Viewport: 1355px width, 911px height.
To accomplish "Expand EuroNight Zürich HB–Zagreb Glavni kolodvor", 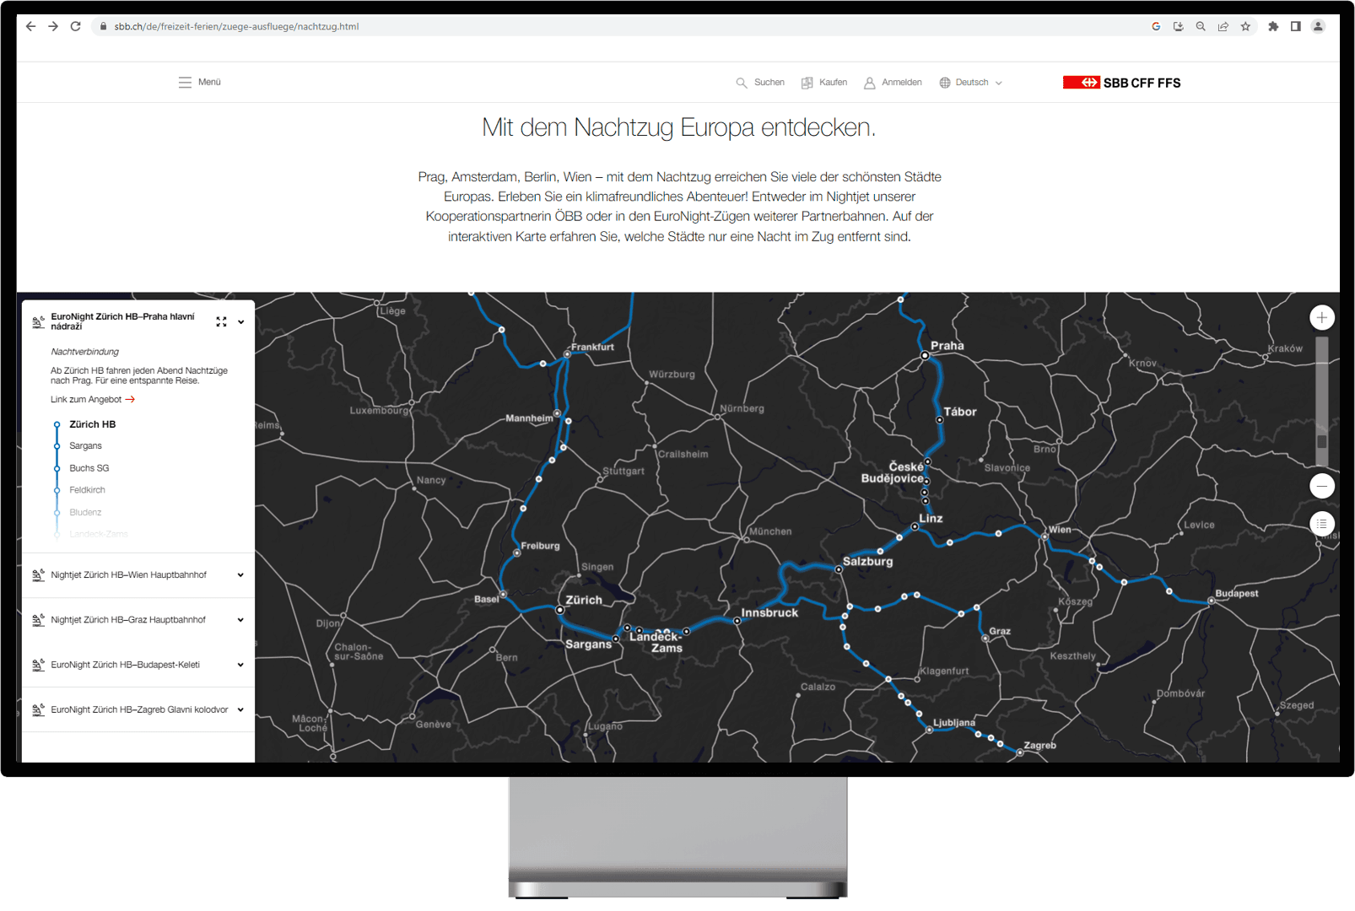I will (138, 709).
